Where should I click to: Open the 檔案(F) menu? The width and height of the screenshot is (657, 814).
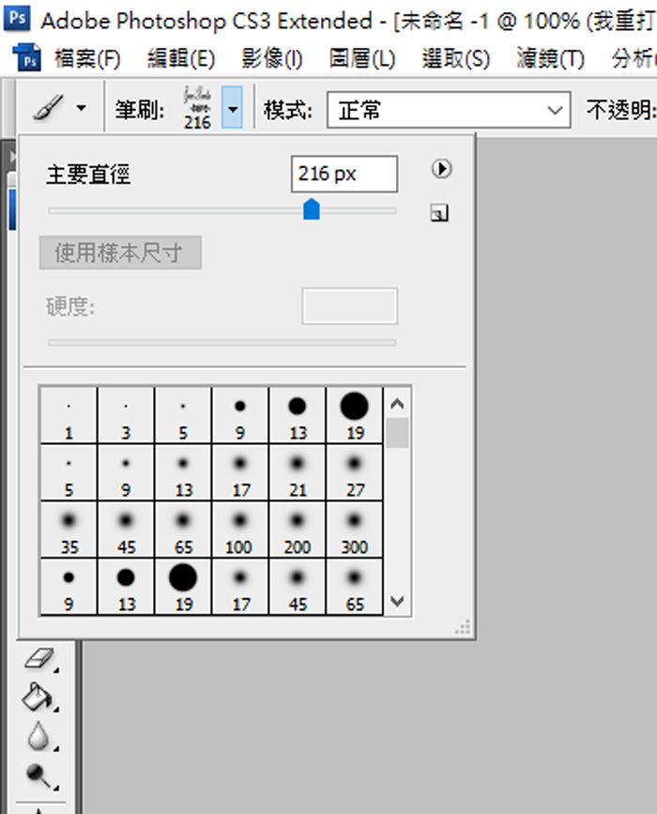[87, 58]
